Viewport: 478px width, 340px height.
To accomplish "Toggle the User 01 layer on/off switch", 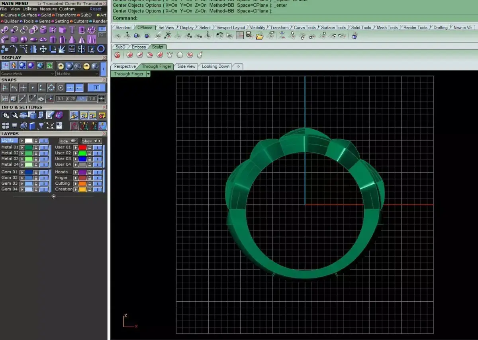I will click(98, 147).
